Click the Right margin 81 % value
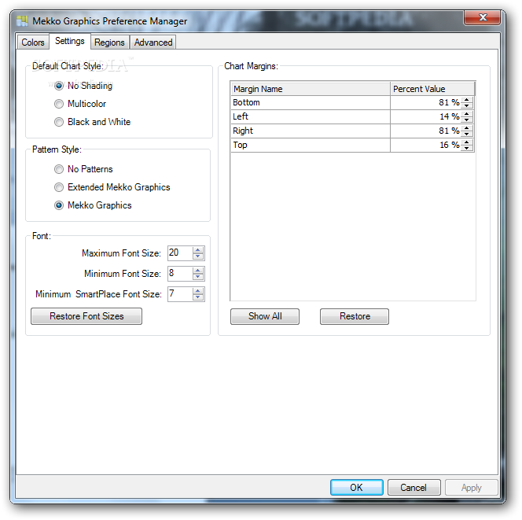Screen dimensions: 522x520 (449, 131)
